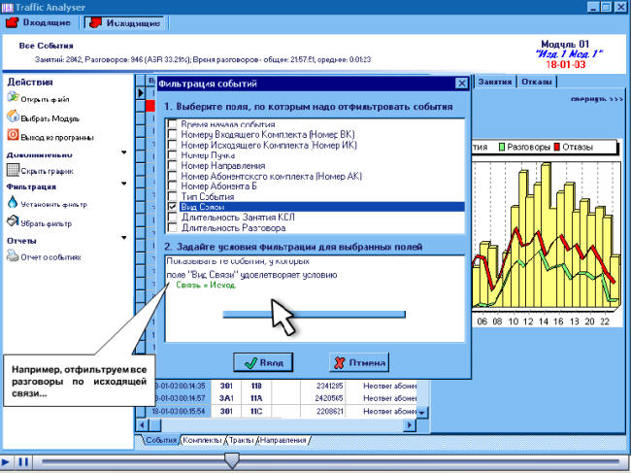This screenshot has height=473, width=631.
Task: Cancel the filter dialog with Отмена
Action: click(x=359, y=362)
